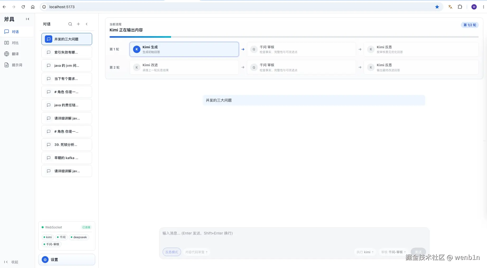This screenshot has width=487, height=268.
Task: Open the 对比 compare section
Action: point(17,43)
